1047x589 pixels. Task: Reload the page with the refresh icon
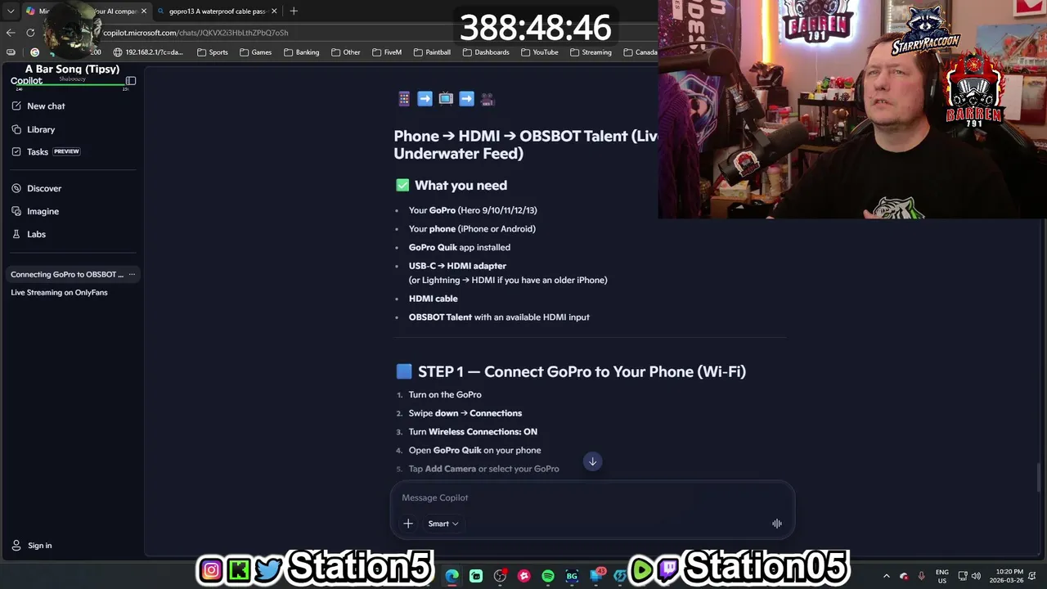point(30,33)
